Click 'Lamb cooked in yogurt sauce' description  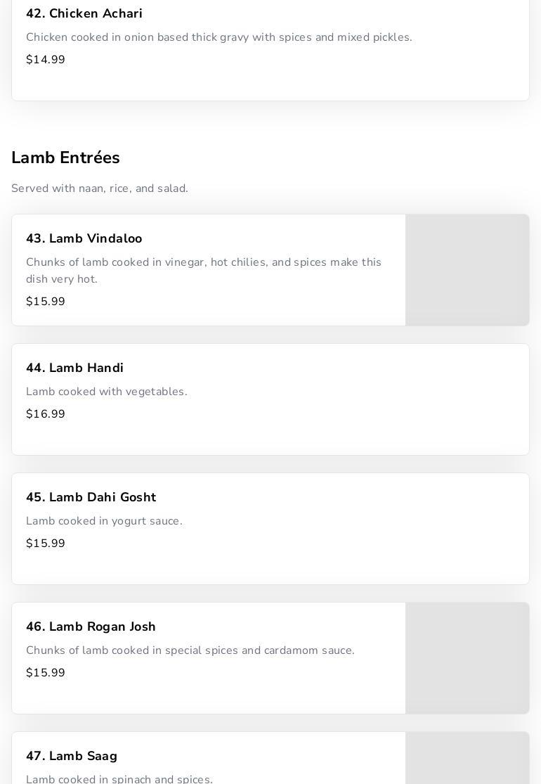click(104, 521)
